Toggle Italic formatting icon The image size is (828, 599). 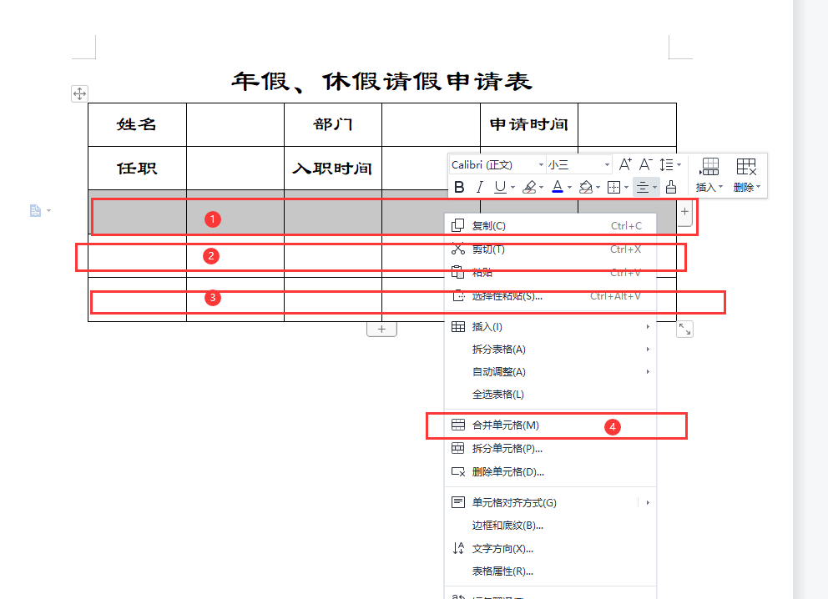[x=479, y=188]
